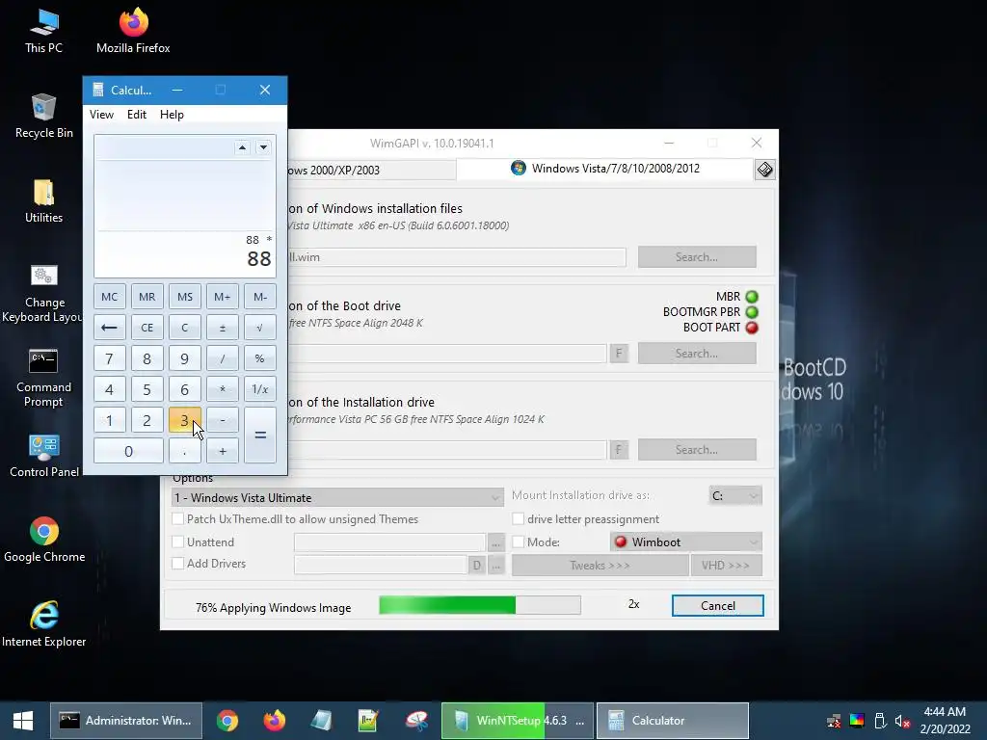Enable the Add Drivers checkbox

click(x=178, y=563)
